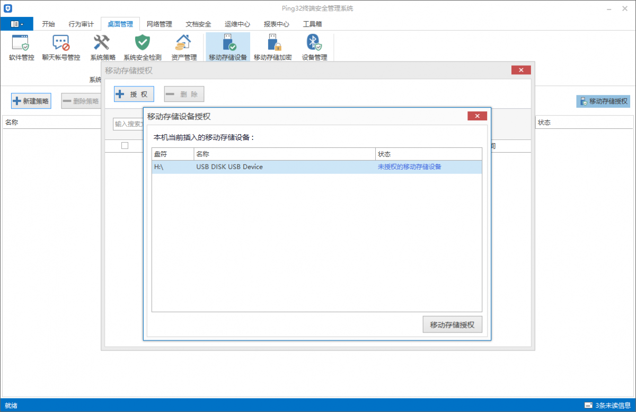This screenshot has height=412, width=636.
Task: Switch to the 行为审计 tab
Action: pos(81,24)
